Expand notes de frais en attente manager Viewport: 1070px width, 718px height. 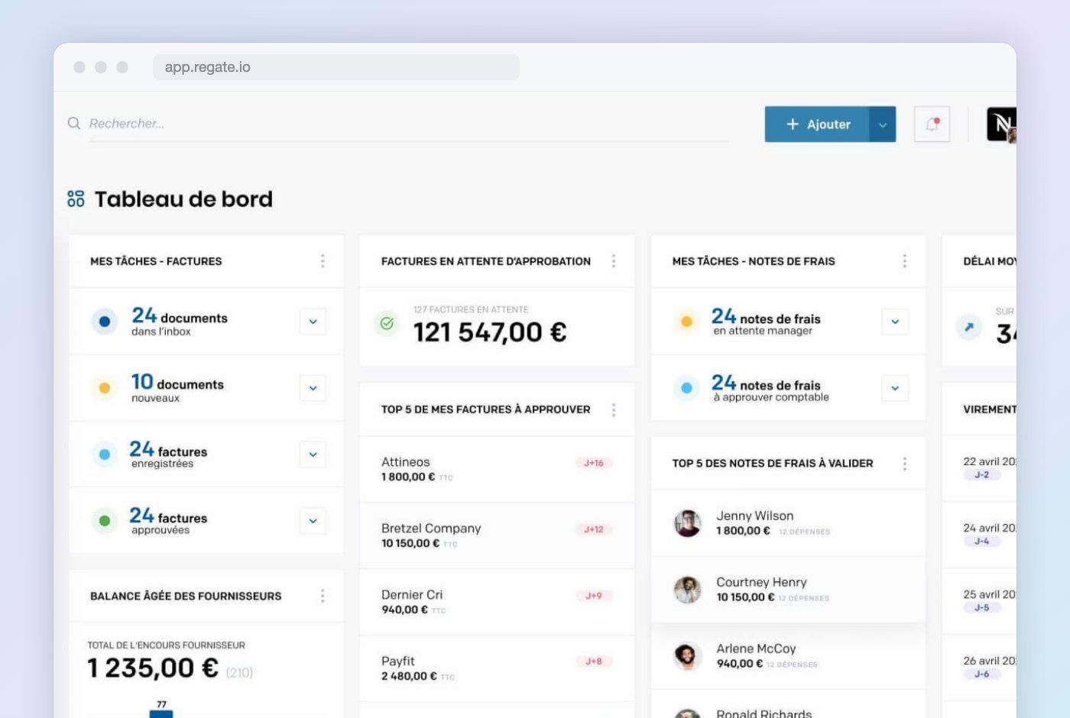pos(895,322)
